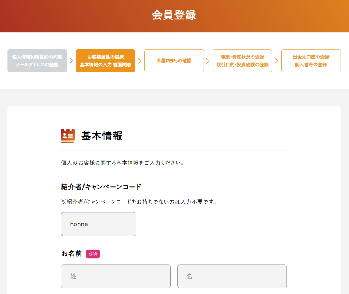Open the 外国PEPsの確認 step
The height and width of the screenshot is (294, 349).
pyautogui.click(x=174, y=61)
